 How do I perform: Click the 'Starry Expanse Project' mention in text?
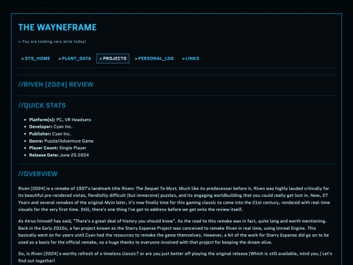tap(148, 228)
